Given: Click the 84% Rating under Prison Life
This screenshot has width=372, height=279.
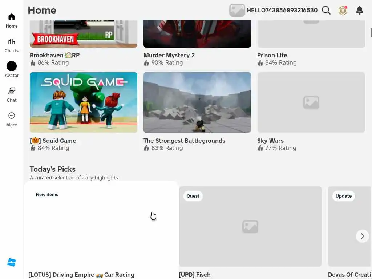Looking at the screenshot, I should pos(277,62).
